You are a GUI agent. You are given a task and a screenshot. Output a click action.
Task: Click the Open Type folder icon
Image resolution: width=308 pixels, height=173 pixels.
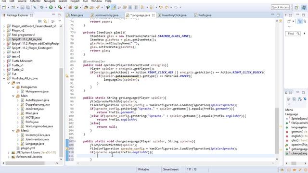(86, 8)
